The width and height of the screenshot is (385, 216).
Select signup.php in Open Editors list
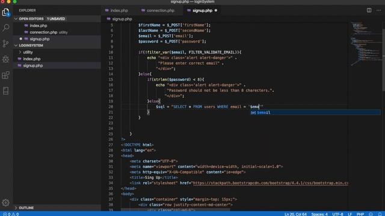[x=40, y=38]
